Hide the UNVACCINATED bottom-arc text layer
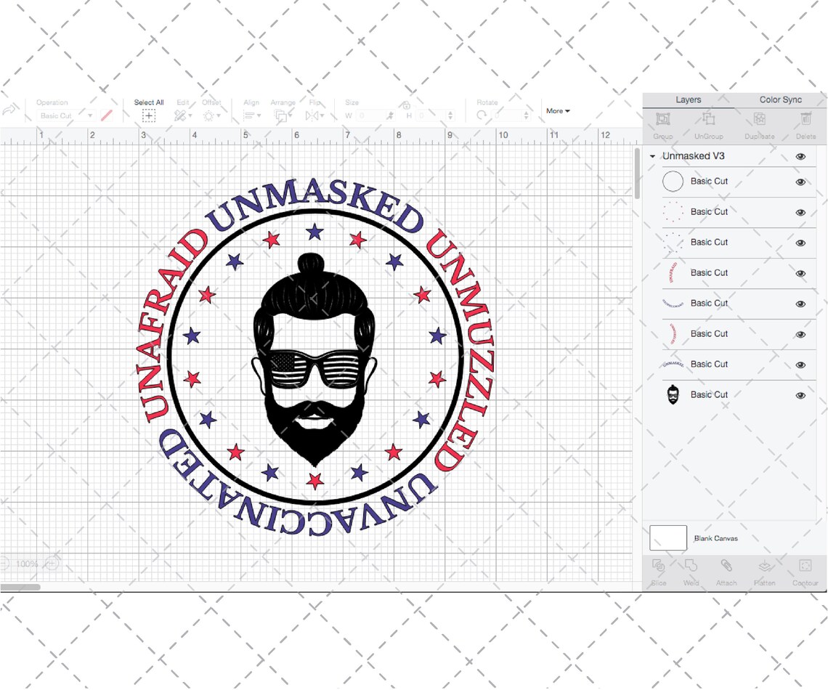This screenshot has width=828, height=690. [800, 304]
